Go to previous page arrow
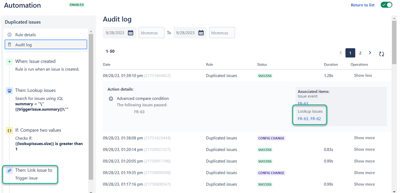The width and height of the screenshot is (400, 193). (341, 53)
